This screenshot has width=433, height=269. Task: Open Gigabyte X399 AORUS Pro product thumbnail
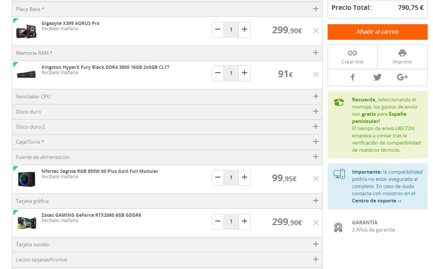(x=27, y=31)
